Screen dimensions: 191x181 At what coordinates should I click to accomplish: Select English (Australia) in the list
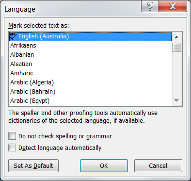tap(90, 36)
